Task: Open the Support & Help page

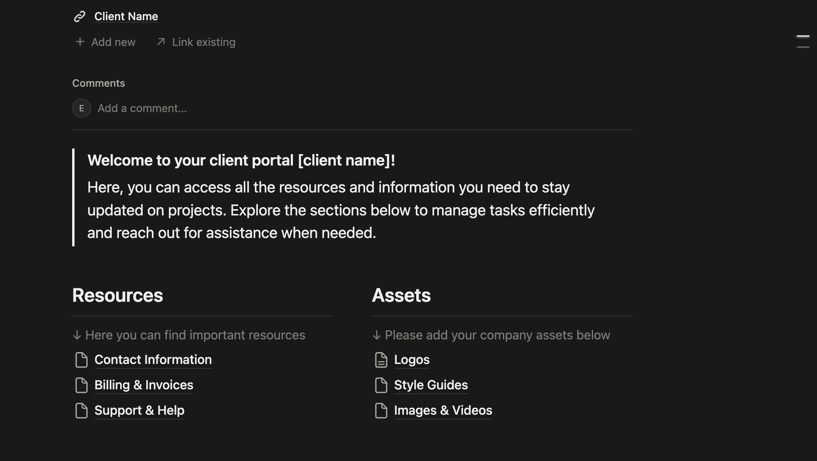Action: coord(139,411)
